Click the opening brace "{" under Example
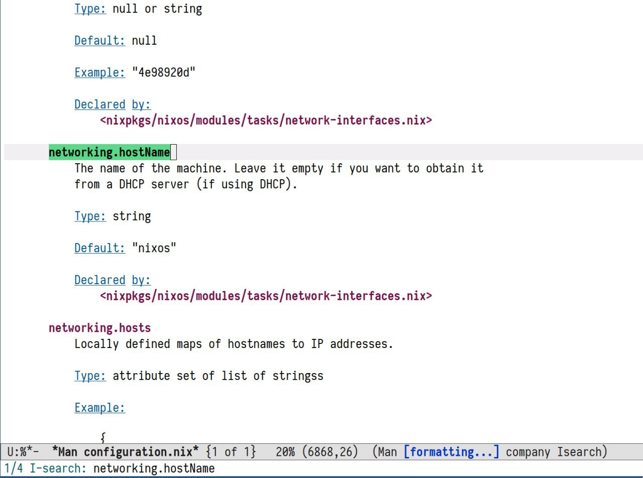 coord(103,438)
